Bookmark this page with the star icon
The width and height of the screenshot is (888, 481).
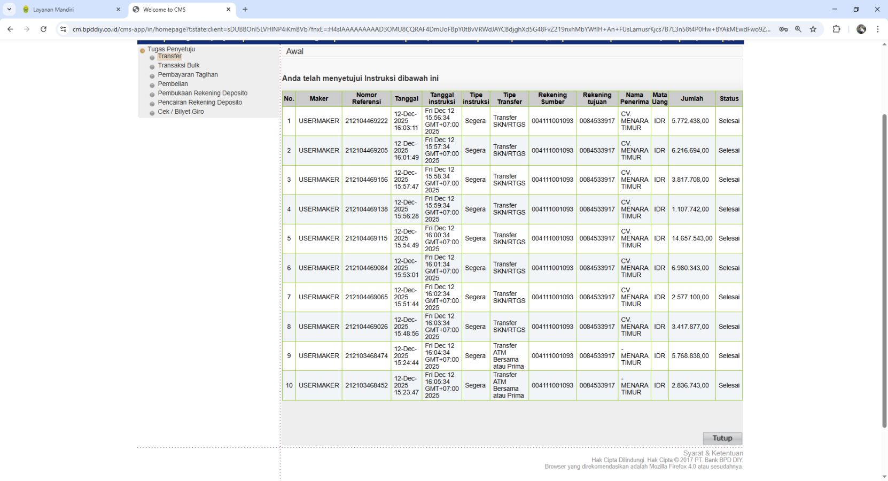pos(813,29)
